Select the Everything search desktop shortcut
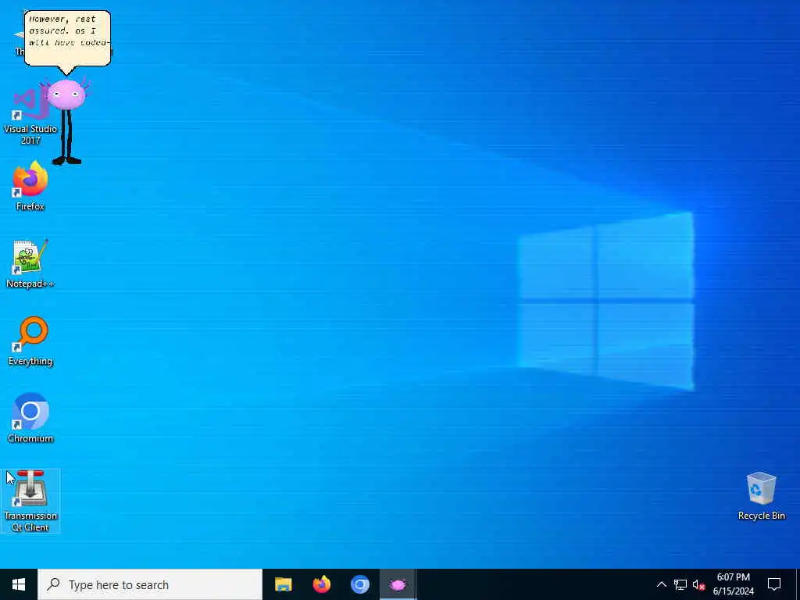Viewport: 800px width, 600px height. 30,341
